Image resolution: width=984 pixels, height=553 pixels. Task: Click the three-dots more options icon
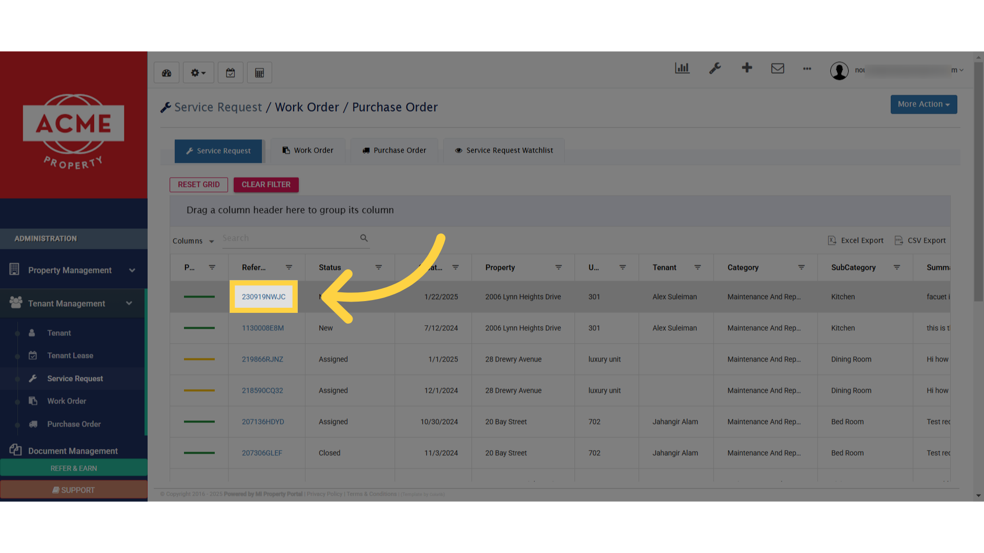807,69
